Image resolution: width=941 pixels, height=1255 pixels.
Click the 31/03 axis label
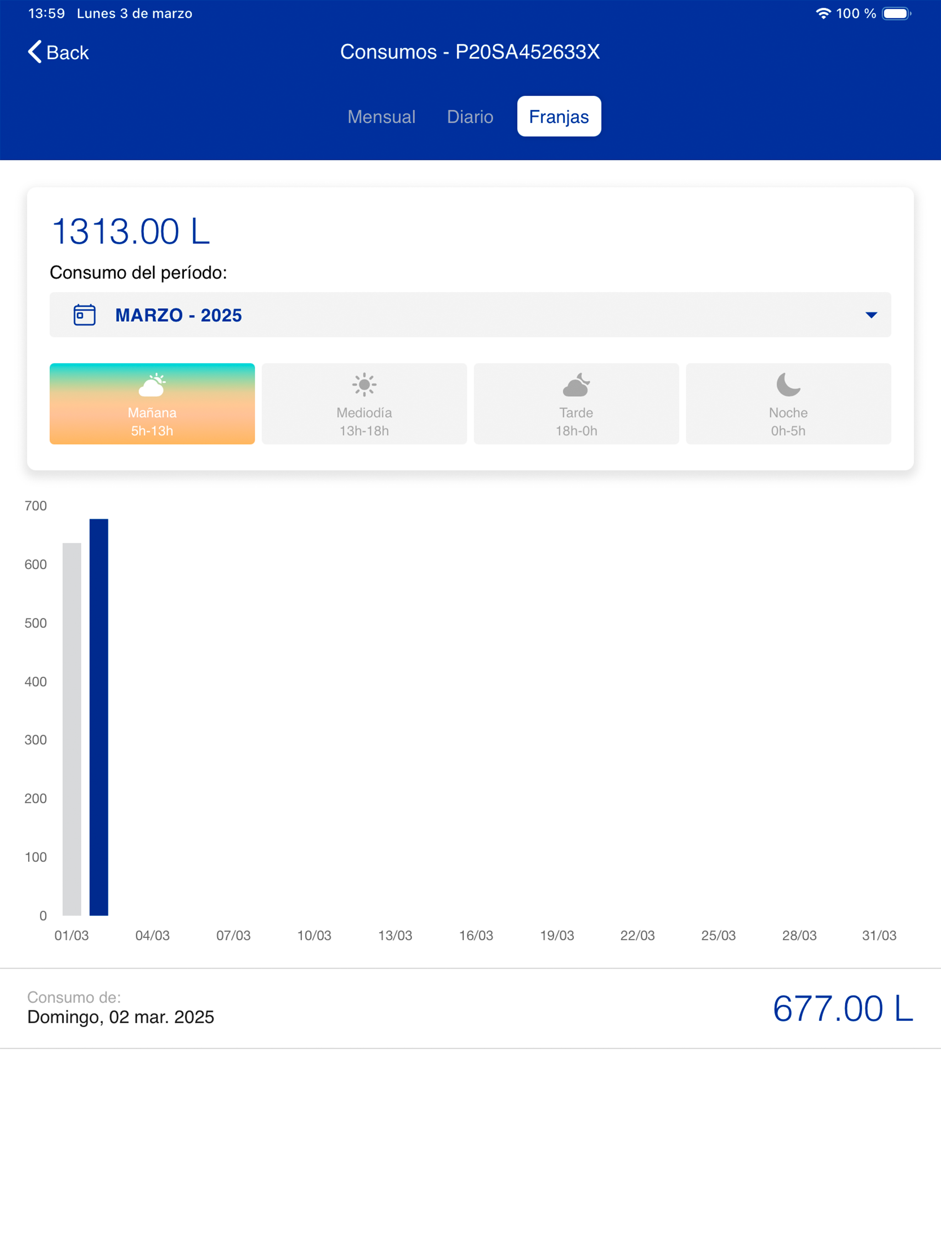pos(879,936)
